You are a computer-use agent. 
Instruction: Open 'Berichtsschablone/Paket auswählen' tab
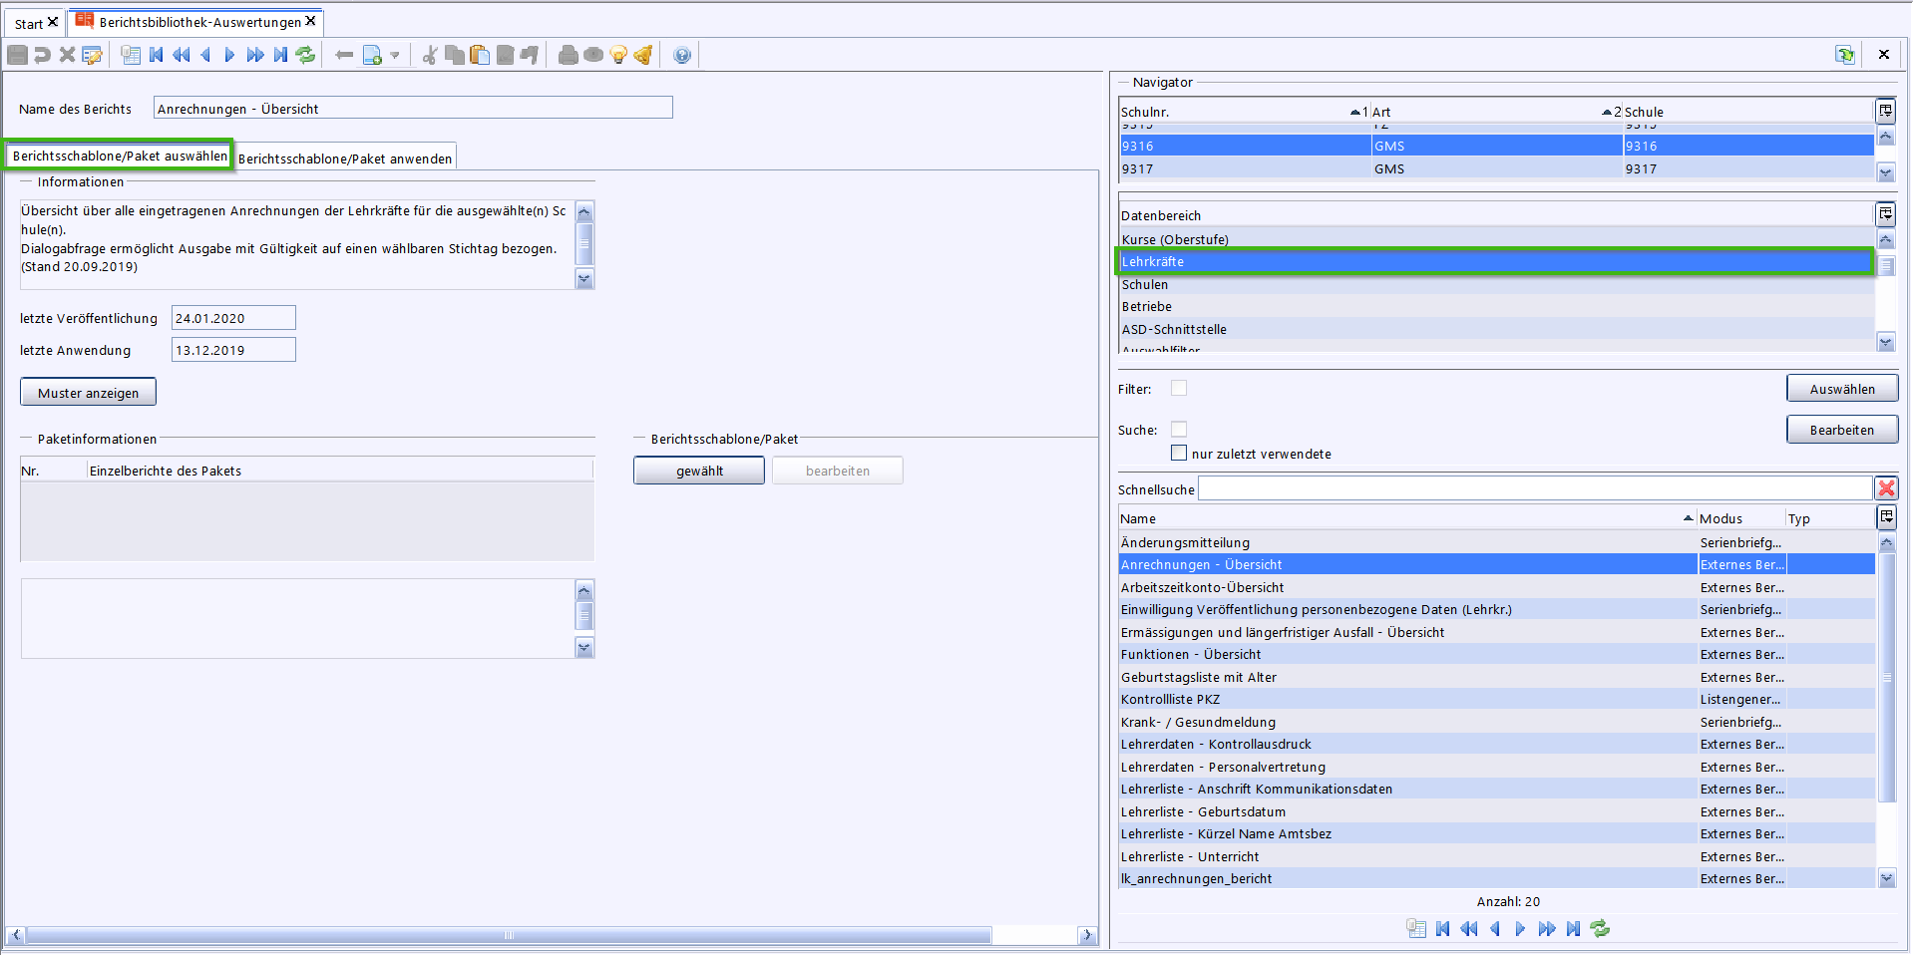click(x=120, y=156)
